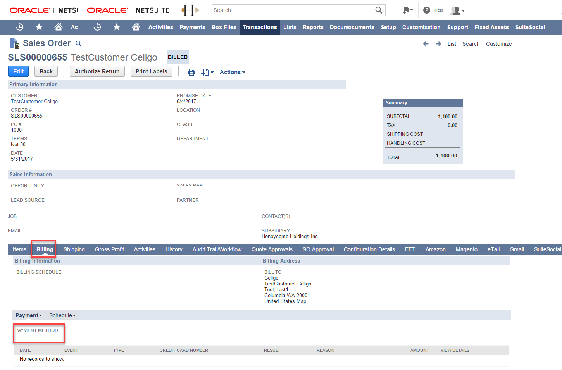Switch to the Items tab
Screen dimensions: 562x370
click(x=19, y=249)
